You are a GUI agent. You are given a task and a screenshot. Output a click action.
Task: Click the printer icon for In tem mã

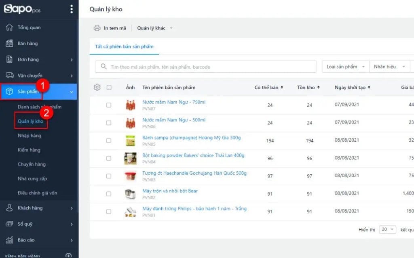point(97,28)
